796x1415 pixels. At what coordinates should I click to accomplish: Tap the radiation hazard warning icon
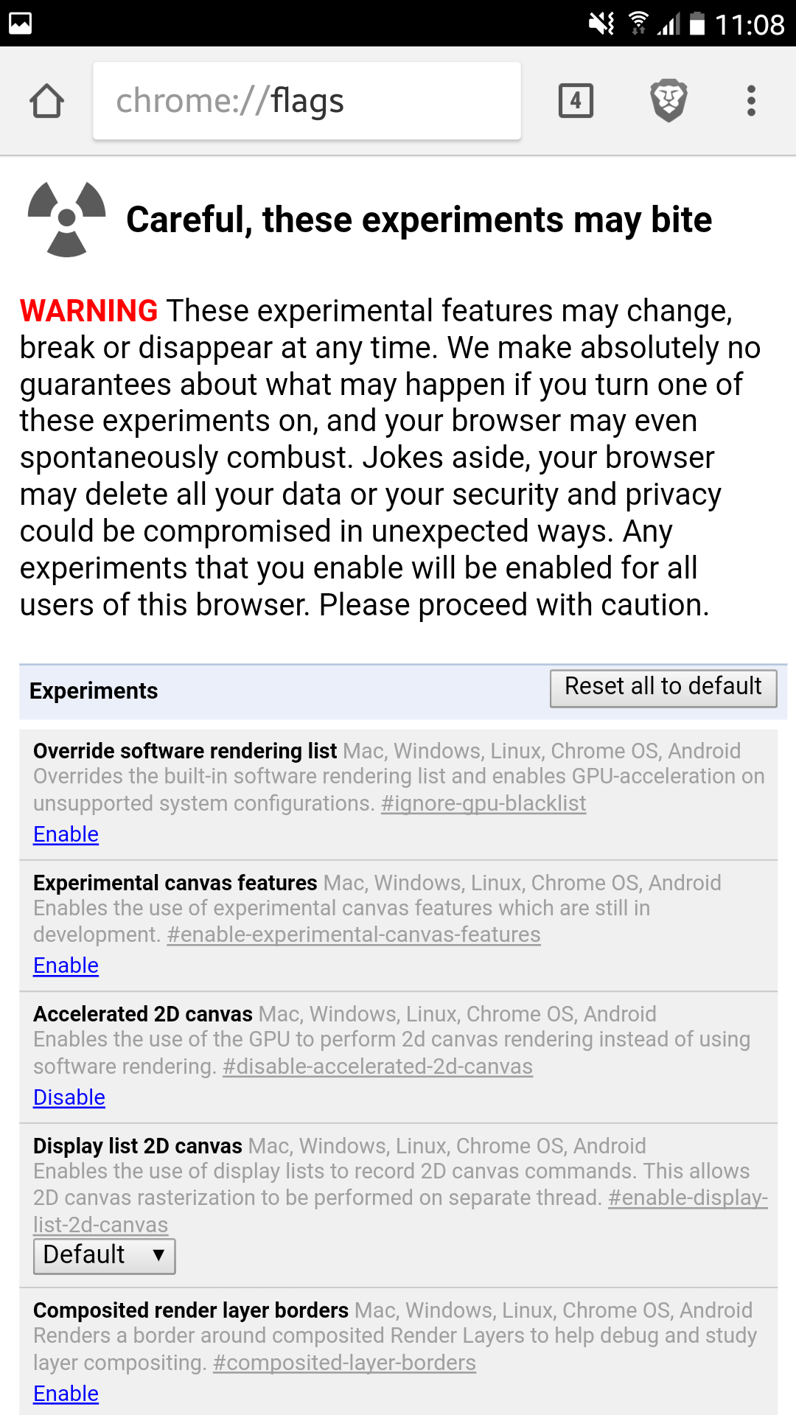67,220
